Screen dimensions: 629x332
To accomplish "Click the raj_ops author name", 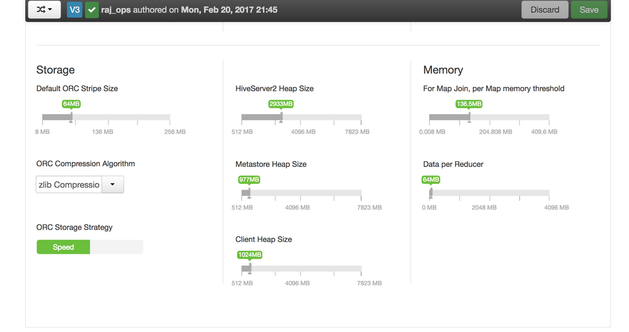I will (x=116, y=10).
